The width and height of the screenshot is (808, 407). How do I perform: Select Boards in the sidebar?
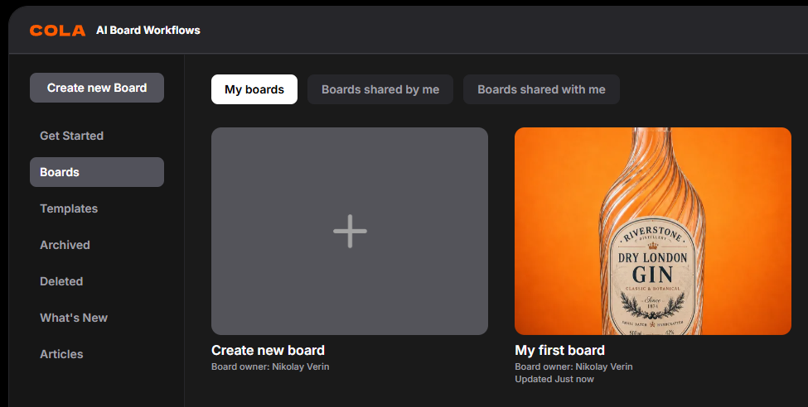click(97, 172)
